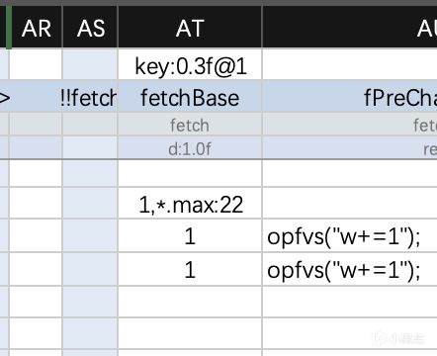Select the !!fetch cell in column AS
Image resolution: width=437 pixels, height=356 pixels.
pos(90,97)
